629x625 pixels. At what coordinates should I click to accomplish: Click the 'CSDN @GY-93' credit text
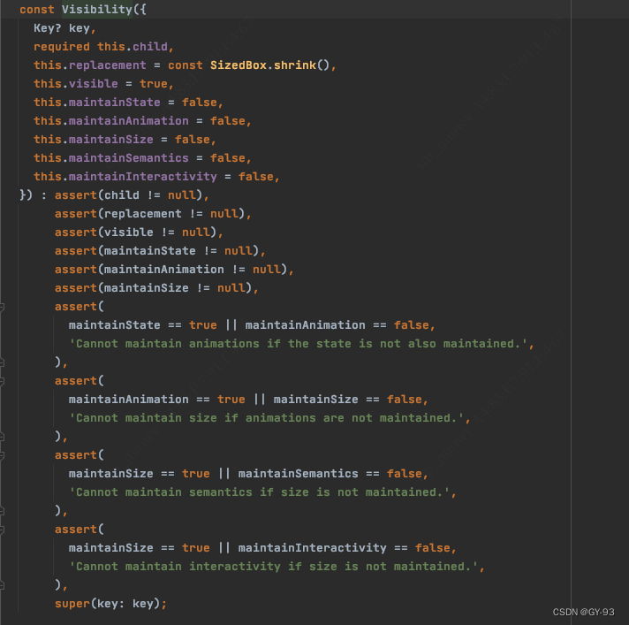[583, 612]
